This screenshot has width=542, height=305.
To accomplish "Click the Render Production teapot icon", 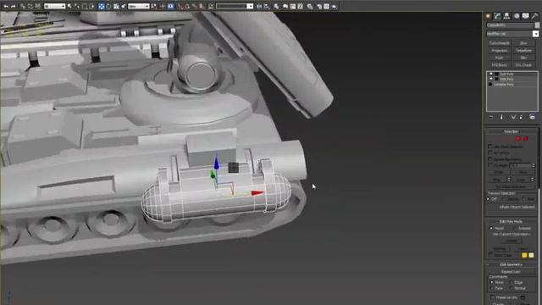I will (x=334, y=6).
